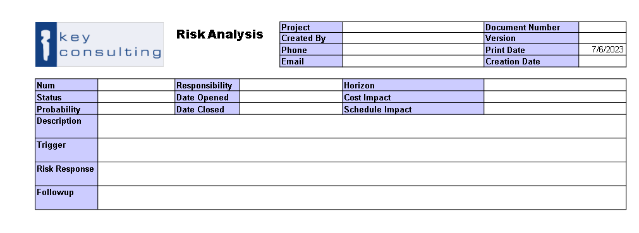Select the Risk Response text area
The height and width of the screenshot is (233, 639).
(362, 174)
